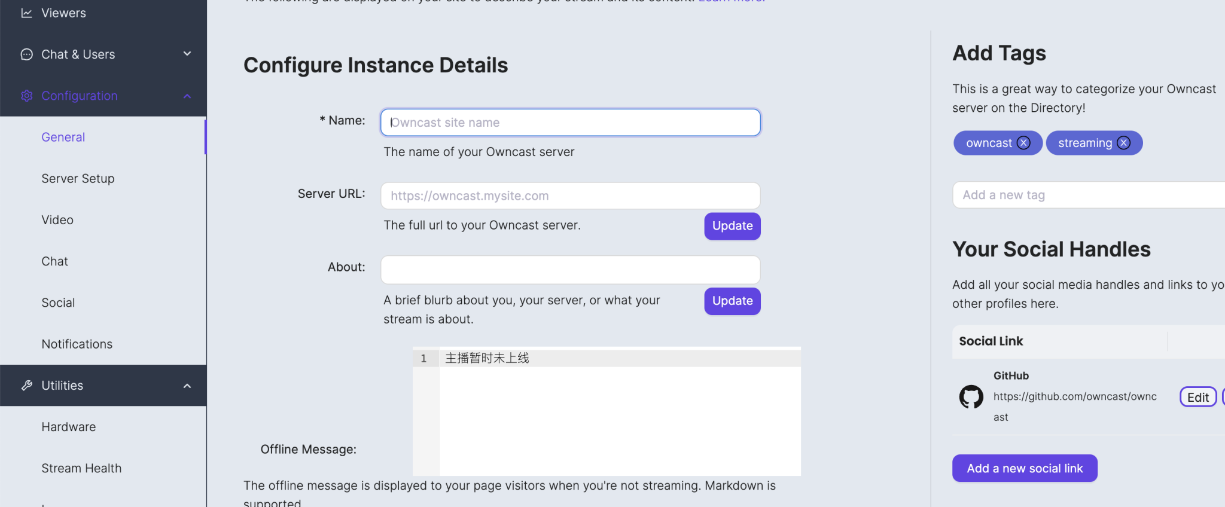The height and width of the screenshot is (507, 1225).
Task: Go to Video configuration
Action: point(57,220)
